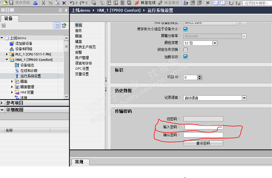Click the cross-reference X icon
Image resolution: width=272 pixels, height=178 pixels.
click(x=208, y=3)
